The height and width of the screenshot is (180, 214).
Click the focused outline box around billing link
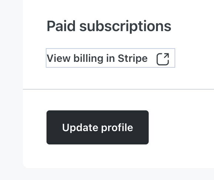click(110, 58)
